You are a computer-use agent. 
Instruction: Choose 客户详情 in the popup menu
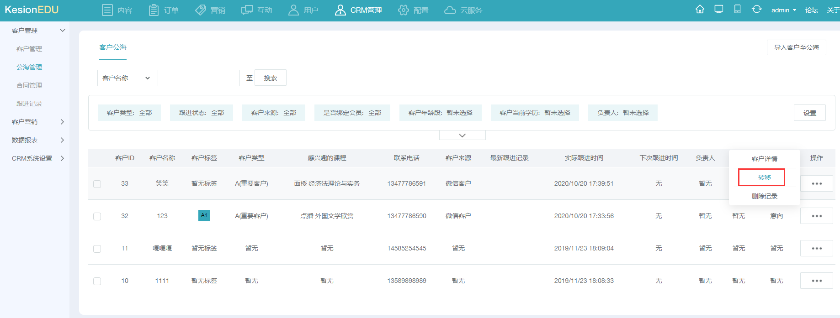tap(765, 159)
